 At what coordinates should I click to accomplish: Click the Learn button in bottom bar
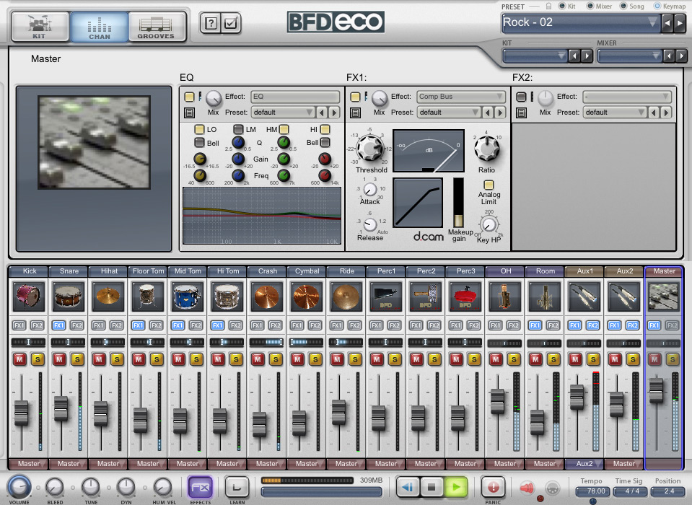pos(237,488)
